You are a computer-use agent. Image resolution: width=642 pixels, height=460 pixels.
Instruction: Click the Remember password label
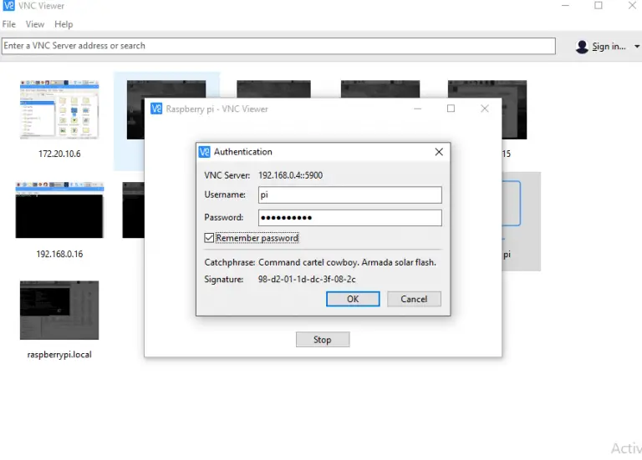(x=257, y=238)
